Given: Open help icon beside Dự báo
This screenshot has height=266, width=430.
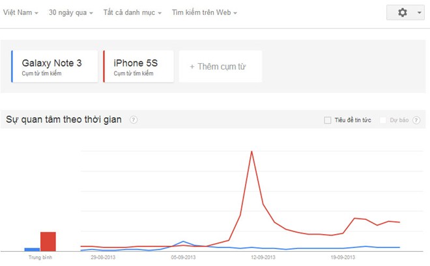Looking at the screenshot, I should click(416, 120).
